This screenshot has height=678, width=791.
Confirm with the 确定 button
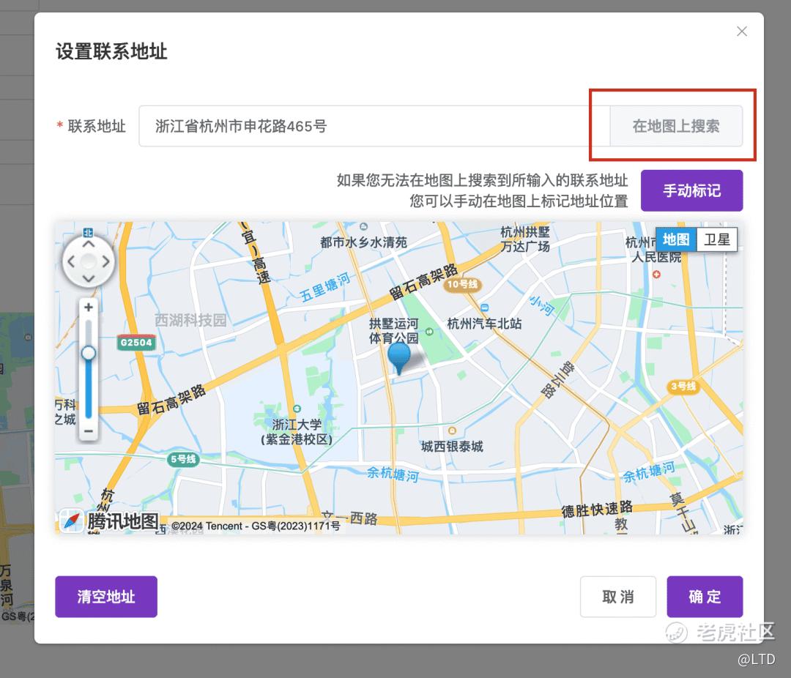pos(705,597)
